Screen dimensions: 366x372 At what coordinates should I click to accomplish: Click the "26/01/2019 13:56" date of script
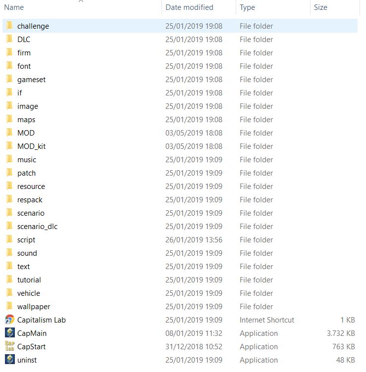[194, 239]
